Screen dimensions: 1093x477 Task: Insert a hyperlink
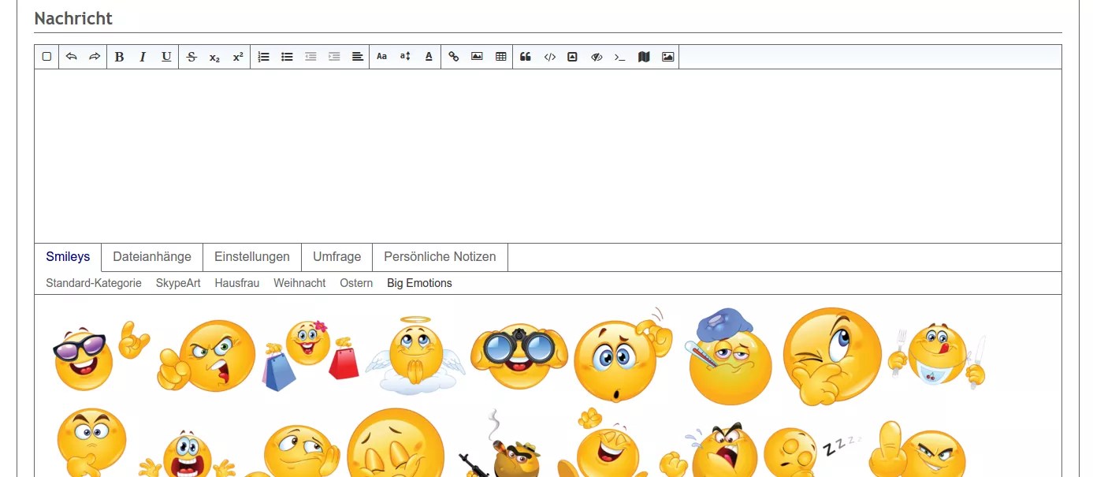point(453,57)
